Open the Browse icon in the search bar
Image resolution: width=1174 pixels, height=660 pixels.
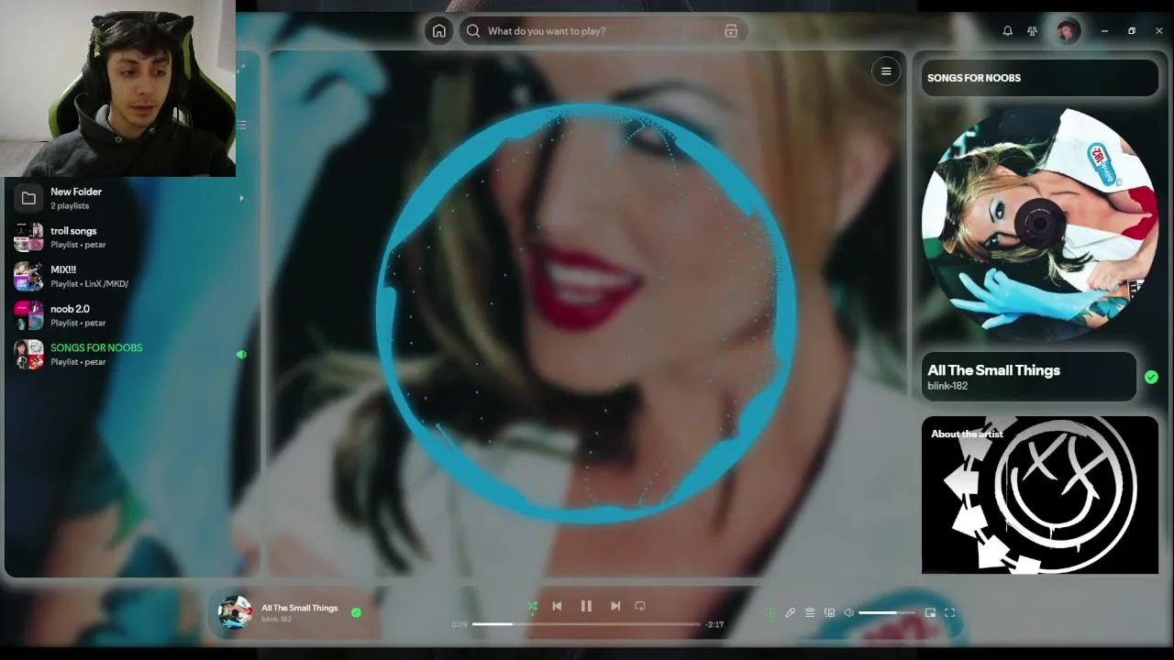(731, 31)
